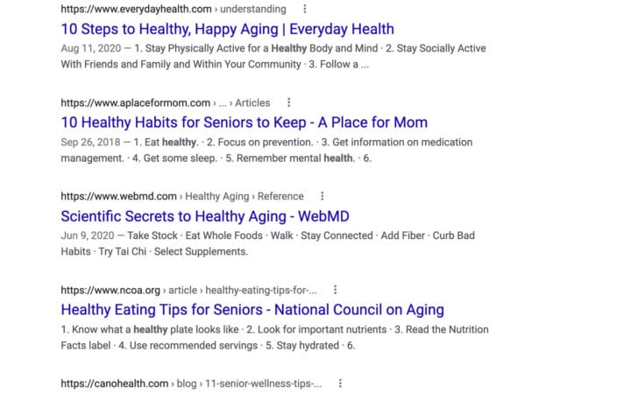
Task: Click the "Stay Physically Active" snippet text
Action: 210,49
